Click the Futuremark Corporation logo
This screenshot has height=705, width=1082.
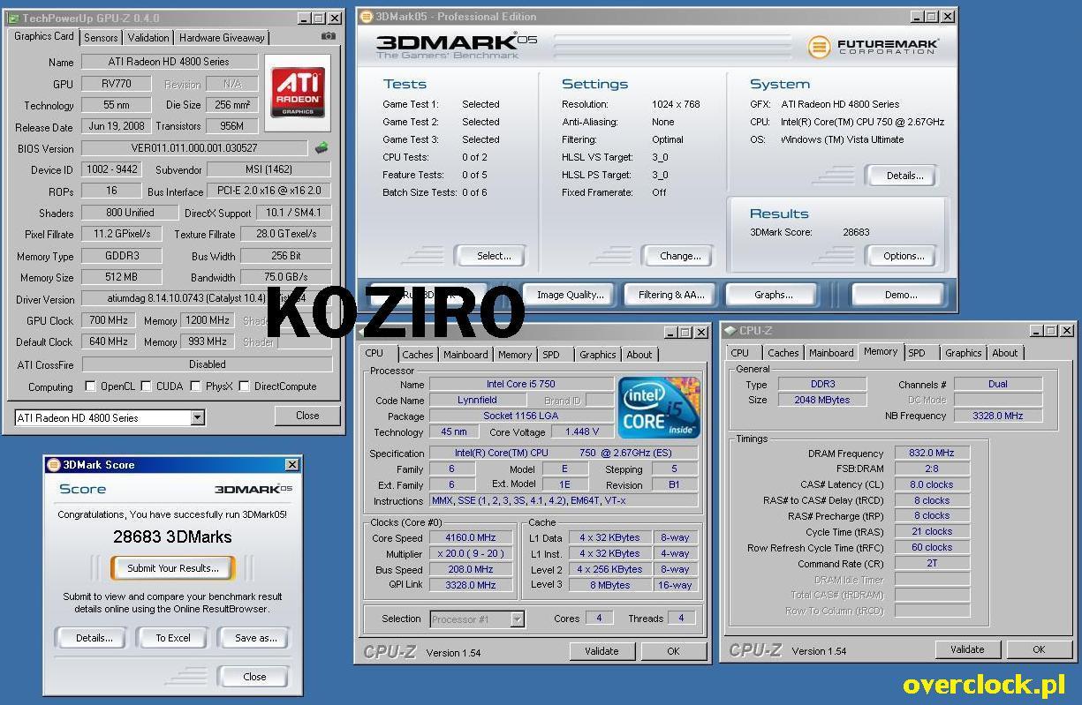(x=874, y=46)
